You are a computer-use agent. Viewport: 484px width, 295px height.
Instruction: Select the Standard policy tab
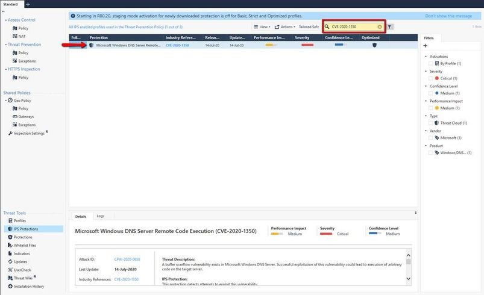click(10, 4)
